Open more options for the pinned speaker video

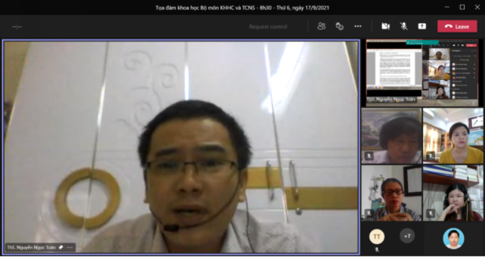pos(70,247)
